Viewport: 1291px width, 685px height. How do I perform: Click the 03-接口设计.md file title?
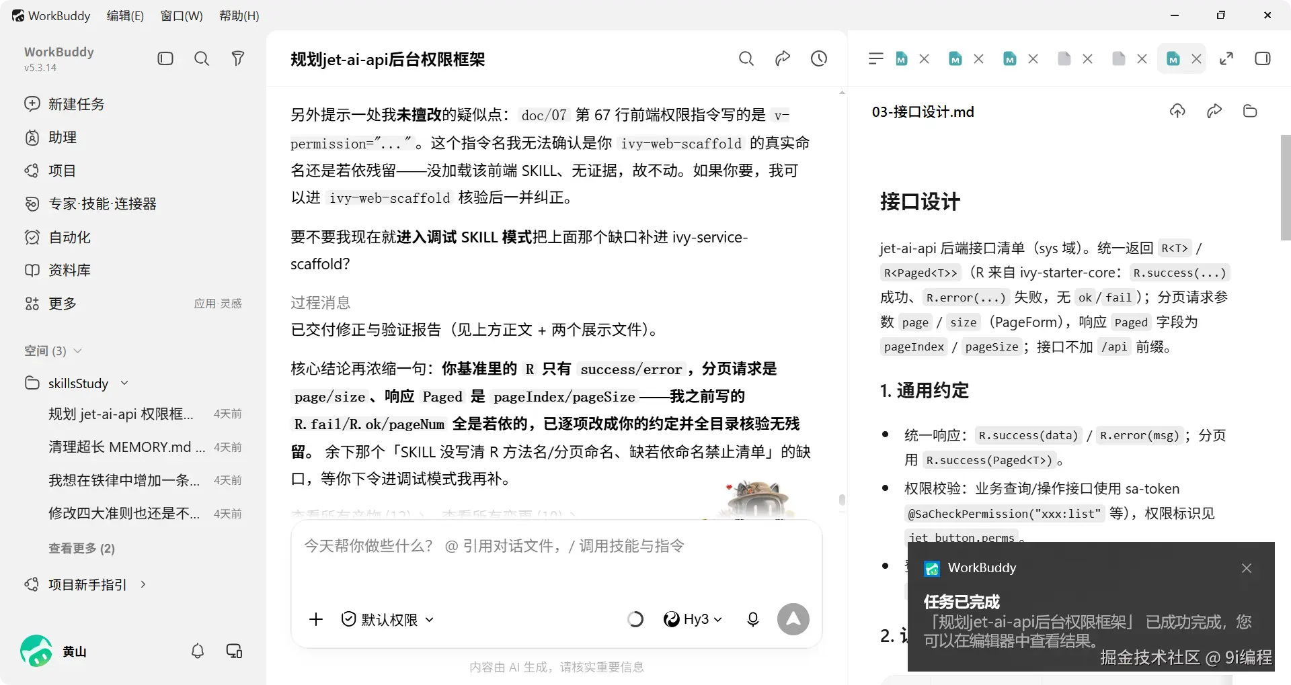click(x=923, y=112)
